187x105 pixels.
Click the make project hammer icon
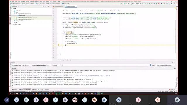point(121,4)
